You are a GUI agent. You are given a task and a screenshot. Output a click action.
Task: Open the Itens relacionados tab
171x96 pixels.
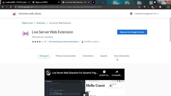[122, 56]
